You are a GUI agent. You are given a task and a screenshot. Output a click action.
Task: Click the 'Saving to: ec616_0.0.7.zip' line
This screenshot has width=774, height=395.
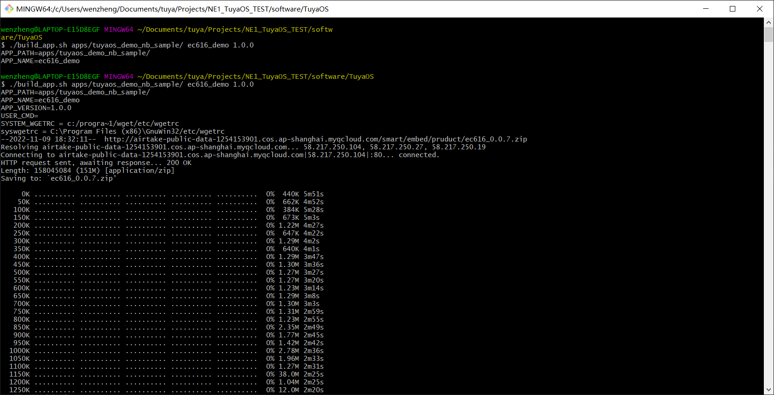tap(58, 178)
